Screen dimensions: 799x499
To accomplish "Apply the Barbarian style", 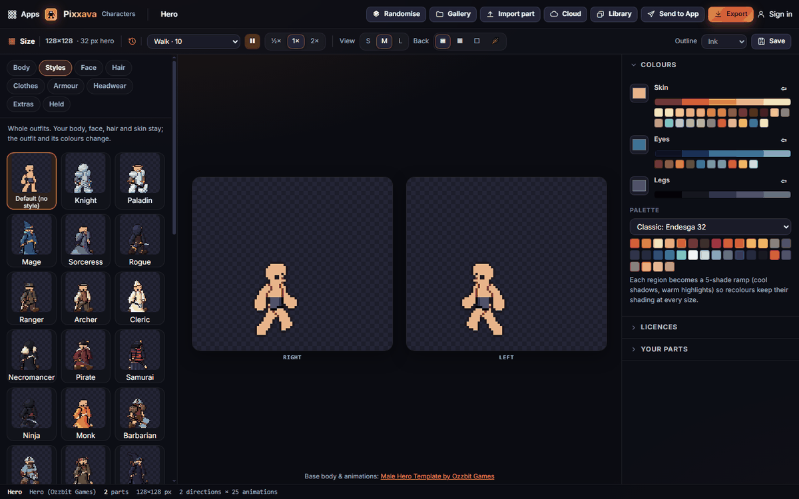I will coord(140,414).
